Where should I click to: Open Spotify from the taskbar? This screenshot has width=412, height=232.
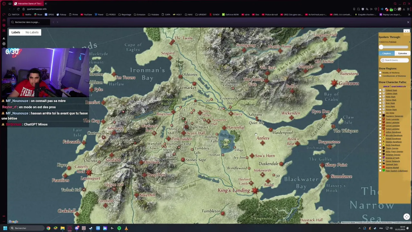coord(119,228)
